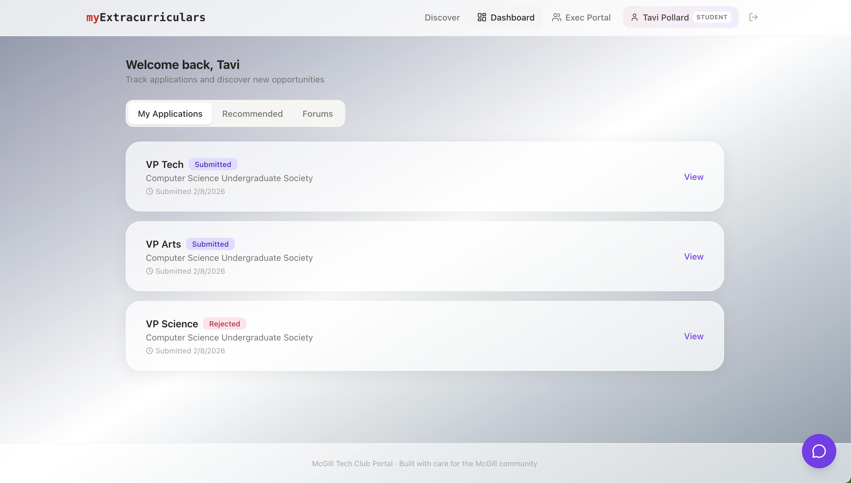This screenshot has width=851, height=483.
Task: Click the clock icon on VP Tech card
Action: (x=150, y=192)
